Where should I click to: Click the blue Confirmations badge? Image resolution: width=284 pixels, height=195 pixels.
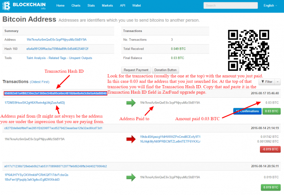tap(247, 111)
